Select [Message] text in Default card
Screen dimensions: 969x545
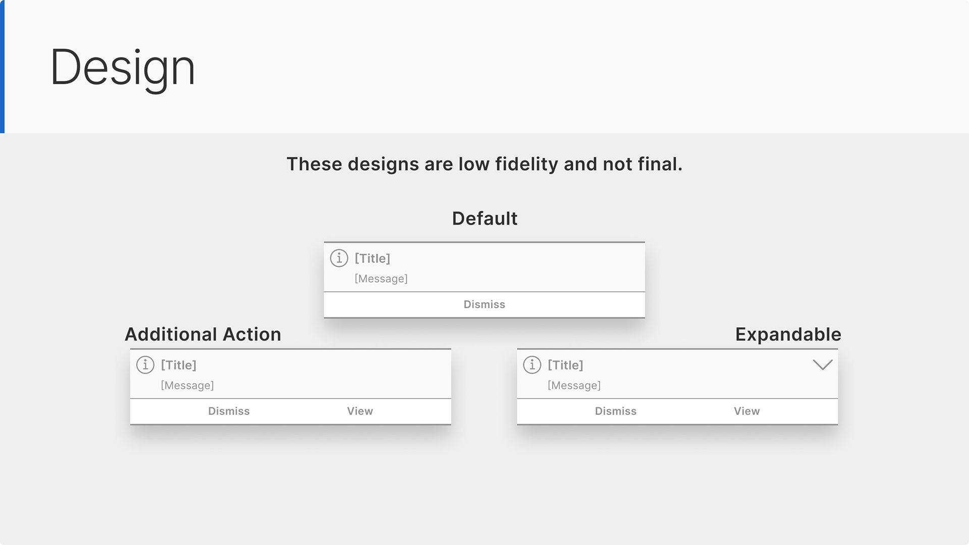point(381,279)
